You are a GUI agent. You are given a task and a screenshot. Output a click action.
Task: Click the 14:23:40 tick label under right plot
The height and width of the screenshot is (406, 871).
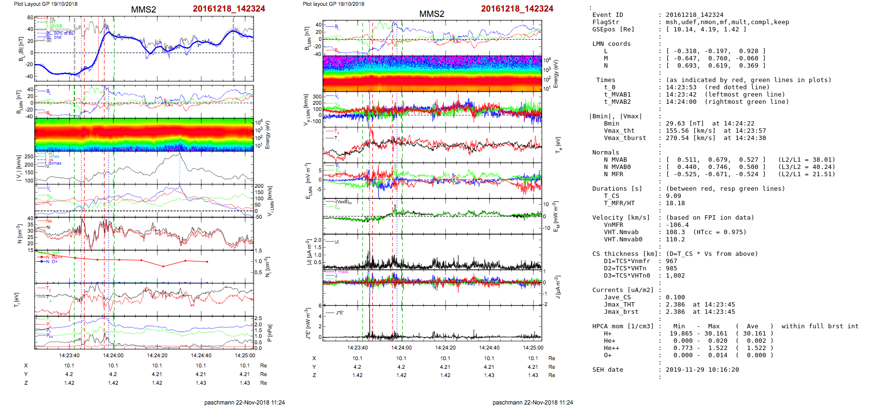tap(357, 348)
